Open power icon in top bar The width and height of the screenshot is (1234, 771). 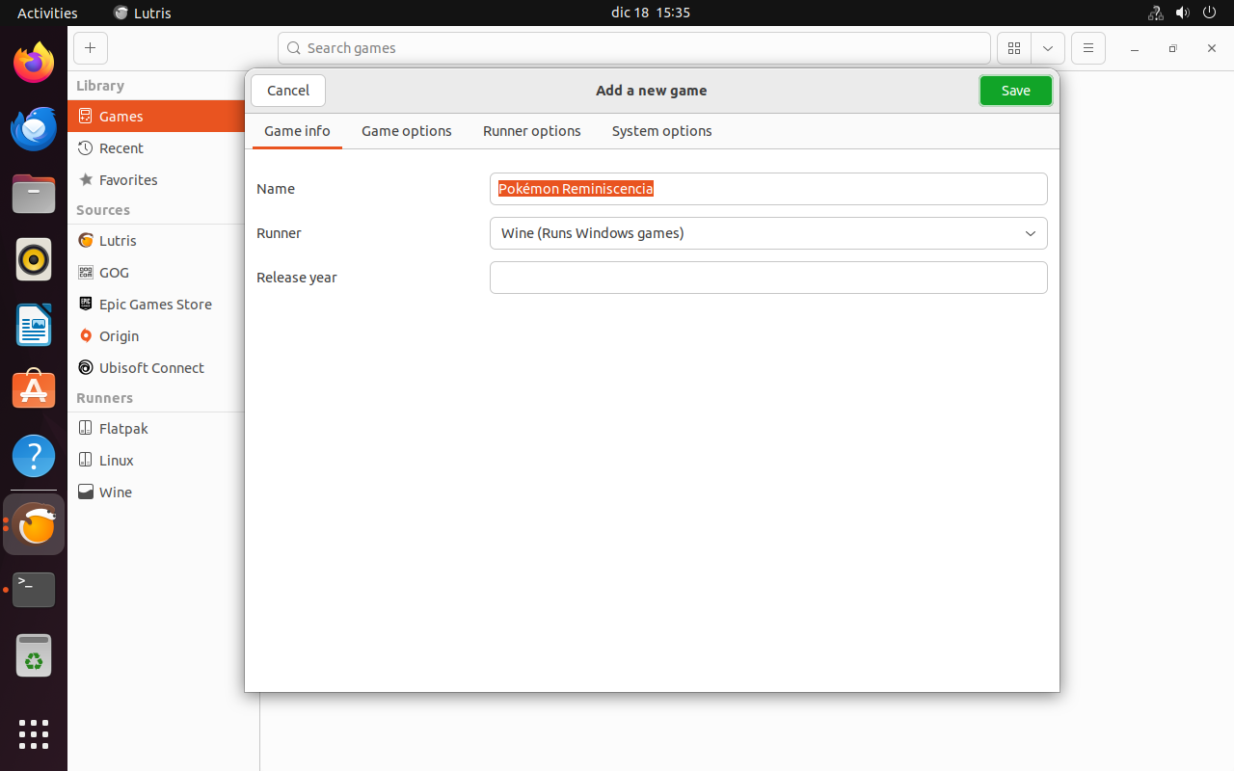pyautogui.click(x=1210, y=13)
